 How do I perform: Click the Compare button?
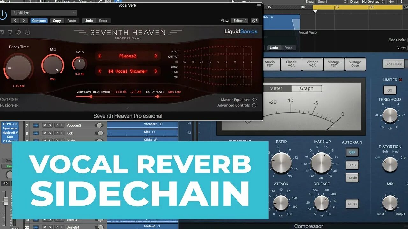39,21
